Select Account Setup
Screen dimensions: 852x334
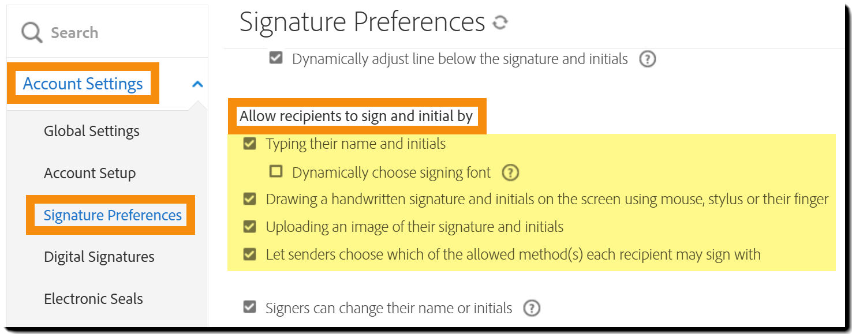click(x=89, y=173)
